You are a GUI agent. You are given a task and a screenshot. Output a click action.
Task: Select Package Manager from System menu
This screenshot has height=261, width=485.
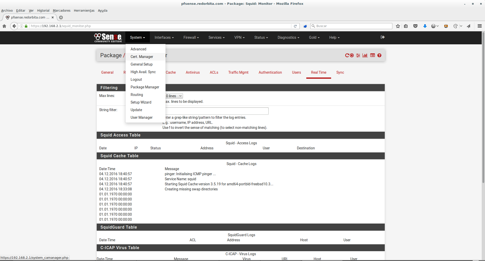[x=145, y=87]
